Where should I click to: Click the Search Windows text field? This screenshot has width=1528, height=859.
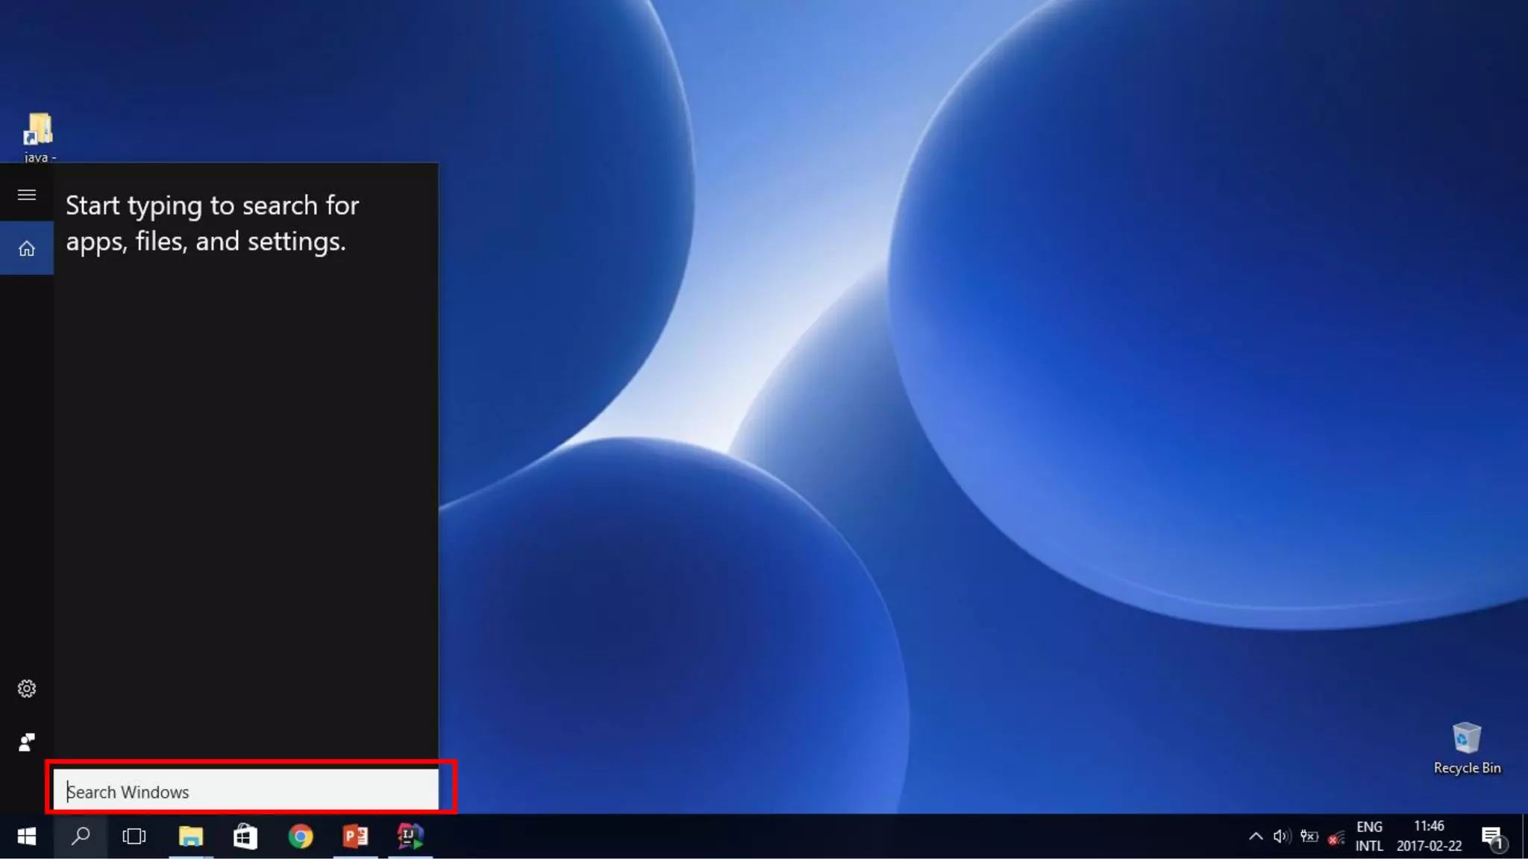pos(246,791)
